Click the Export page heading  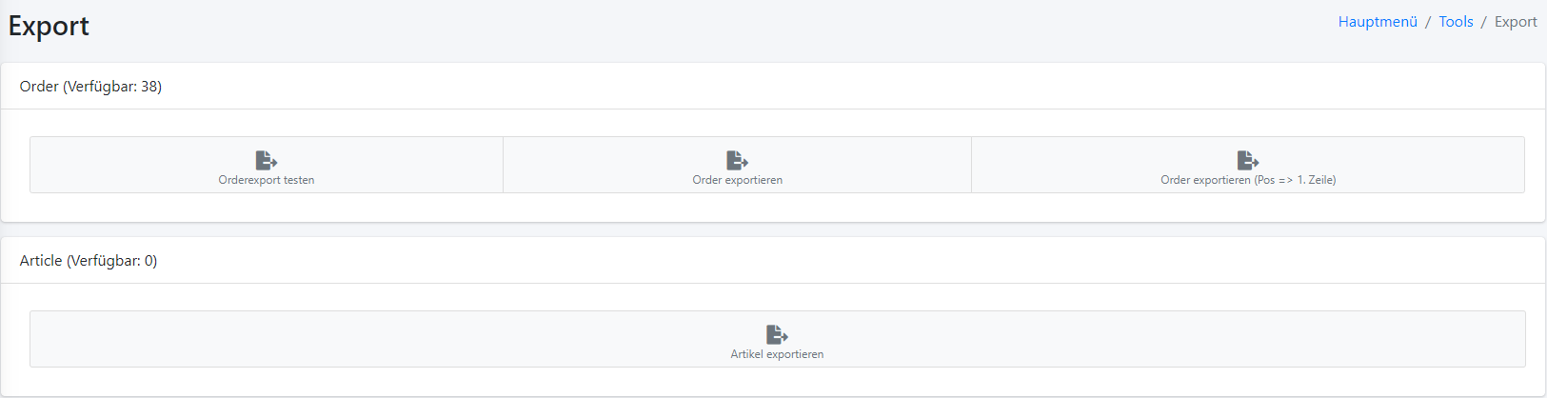pyautogui.click(x=49, y=27)
